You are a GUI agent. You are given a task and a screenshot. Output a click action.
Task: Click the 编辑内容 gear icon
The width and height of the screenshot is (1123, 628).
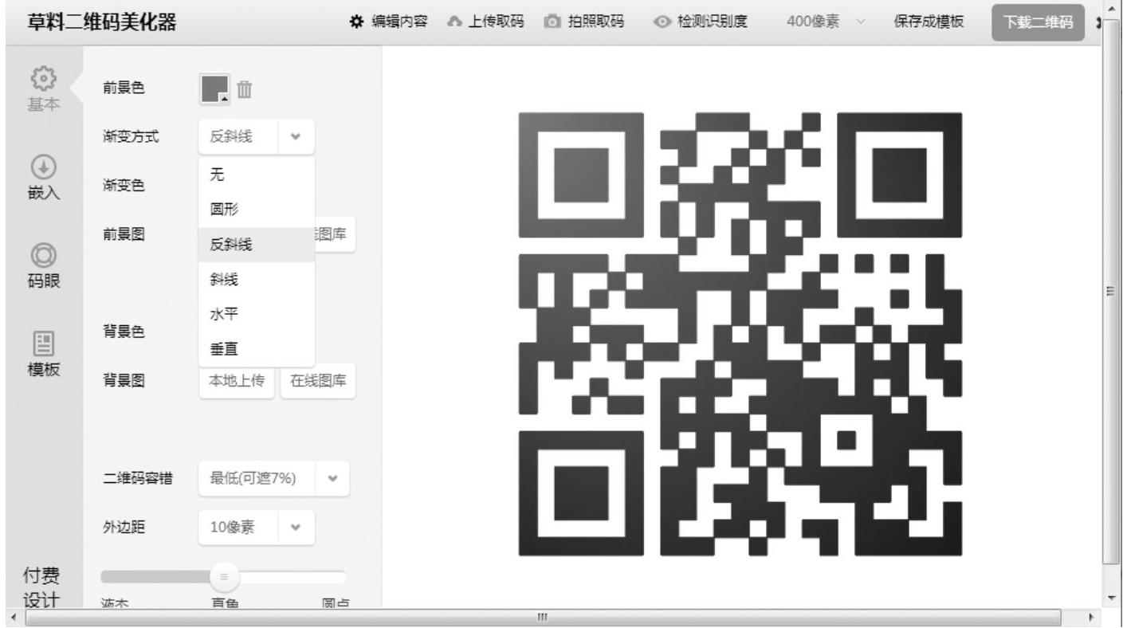click(357, 22)
